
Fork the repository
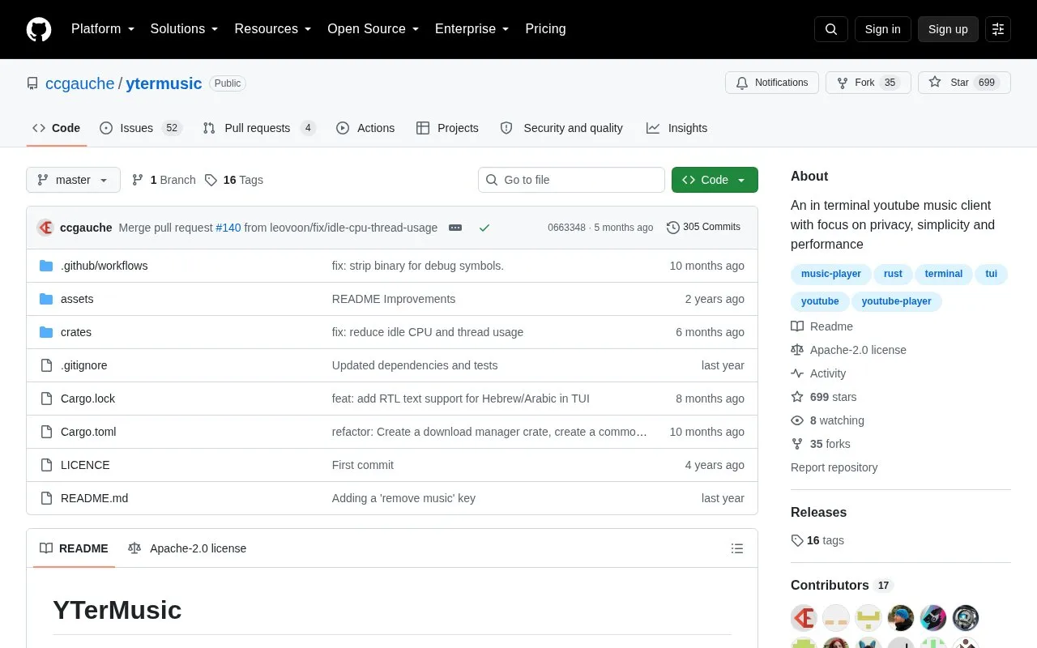click(868, 83)
